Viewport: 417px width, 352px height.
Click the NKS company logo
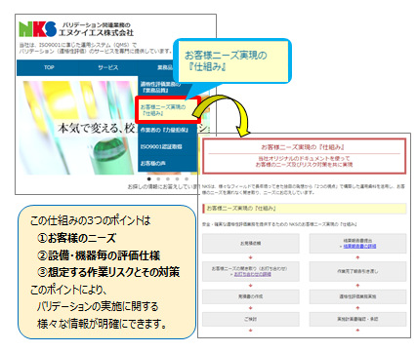point(37,29)
